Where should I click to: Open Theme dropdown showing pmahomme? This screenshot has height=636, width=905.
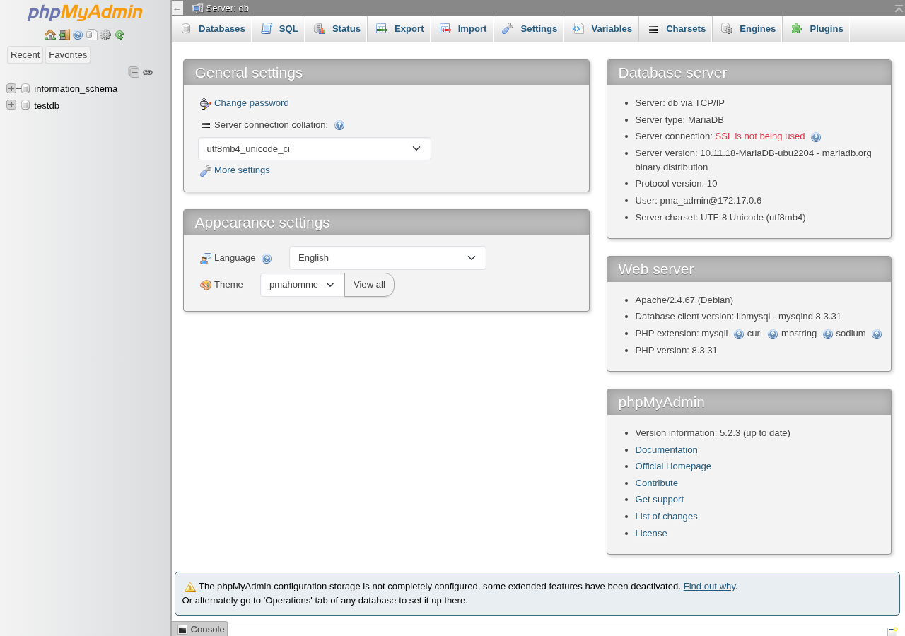[303, 285]
